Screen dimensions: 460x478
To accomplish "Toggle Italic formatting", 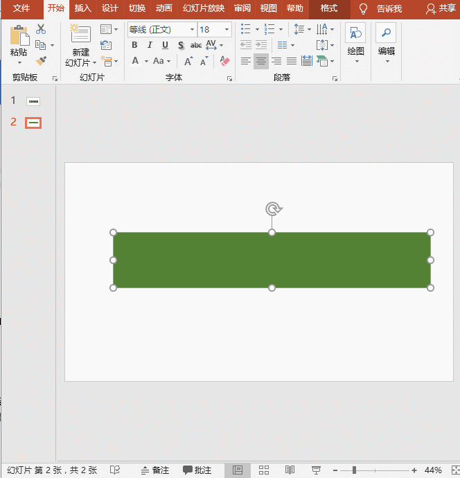I will [x=150, y=46].
